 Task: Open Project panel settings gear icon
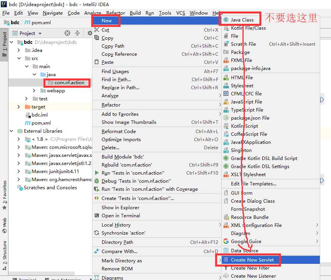click(90, 33)
